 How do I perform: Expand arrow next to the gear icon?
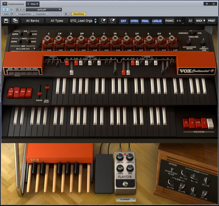pyautogui.click(x=70, y=14)
